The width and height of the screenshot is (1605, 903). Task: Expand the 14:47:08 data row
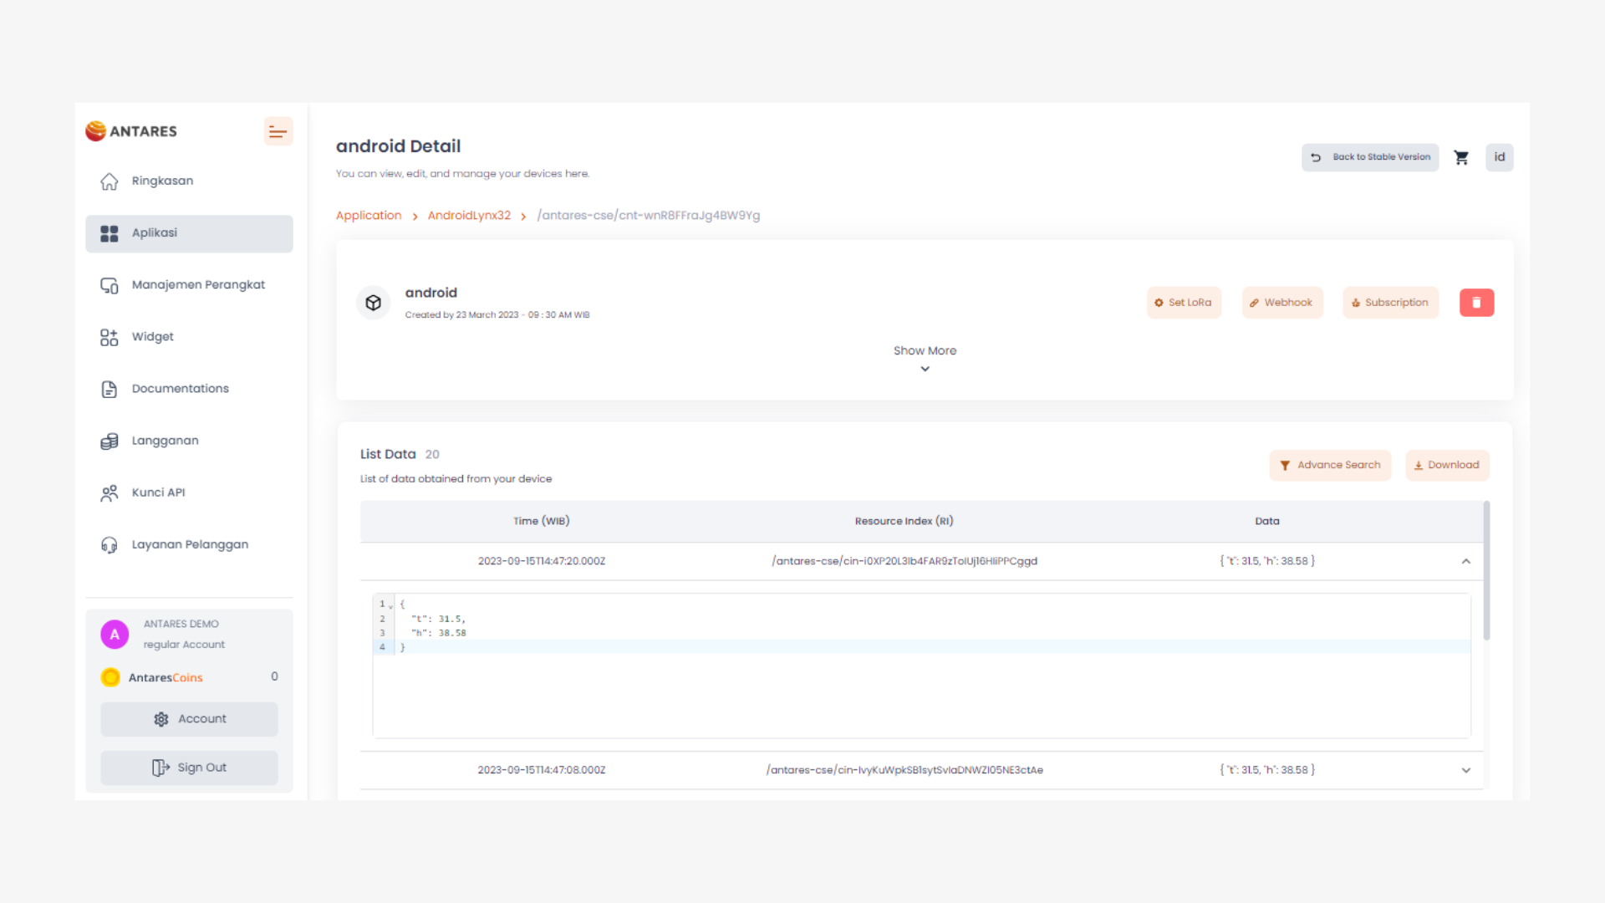click(x=1466, y=770)
